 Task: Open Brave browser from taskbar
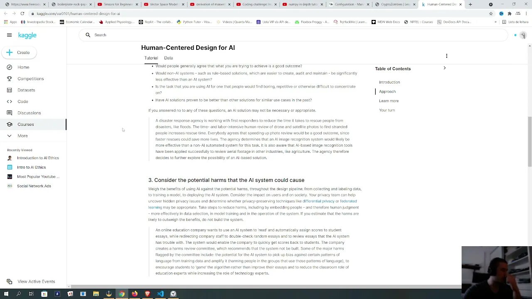point(148,294)
